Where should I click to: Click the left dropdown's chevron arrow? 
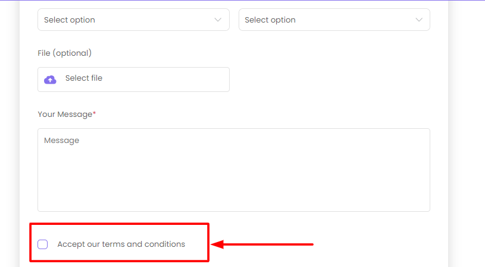click(218, 20)
